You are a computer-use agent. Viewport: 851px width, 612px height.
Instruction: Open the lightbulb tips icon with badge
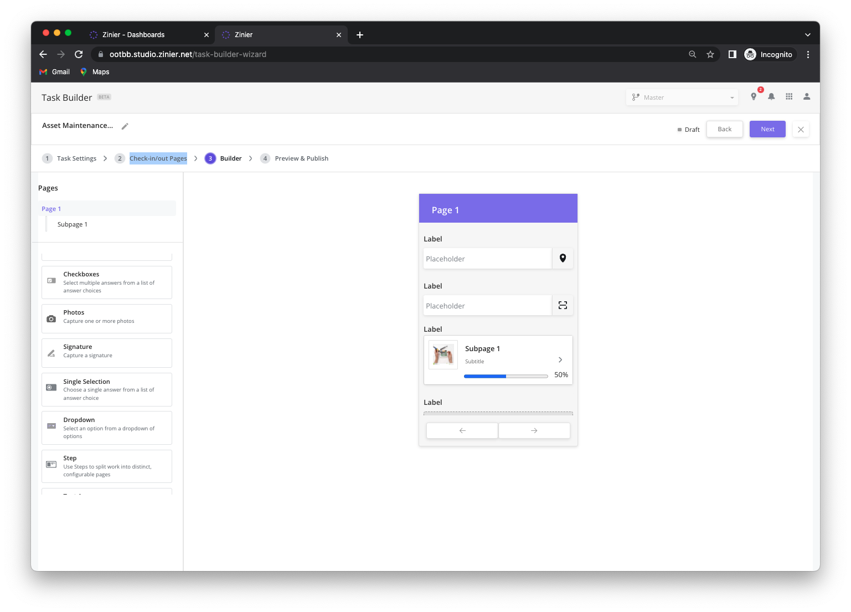[754, 96]
